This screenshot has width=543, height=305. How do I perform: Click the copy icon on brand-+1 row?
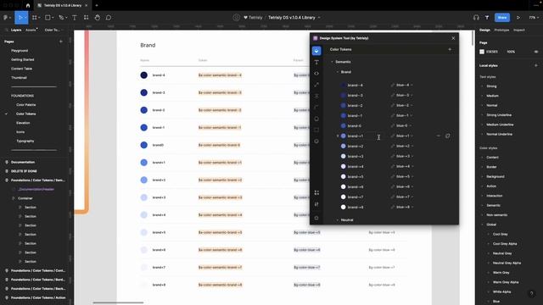(x=448, y=136)
